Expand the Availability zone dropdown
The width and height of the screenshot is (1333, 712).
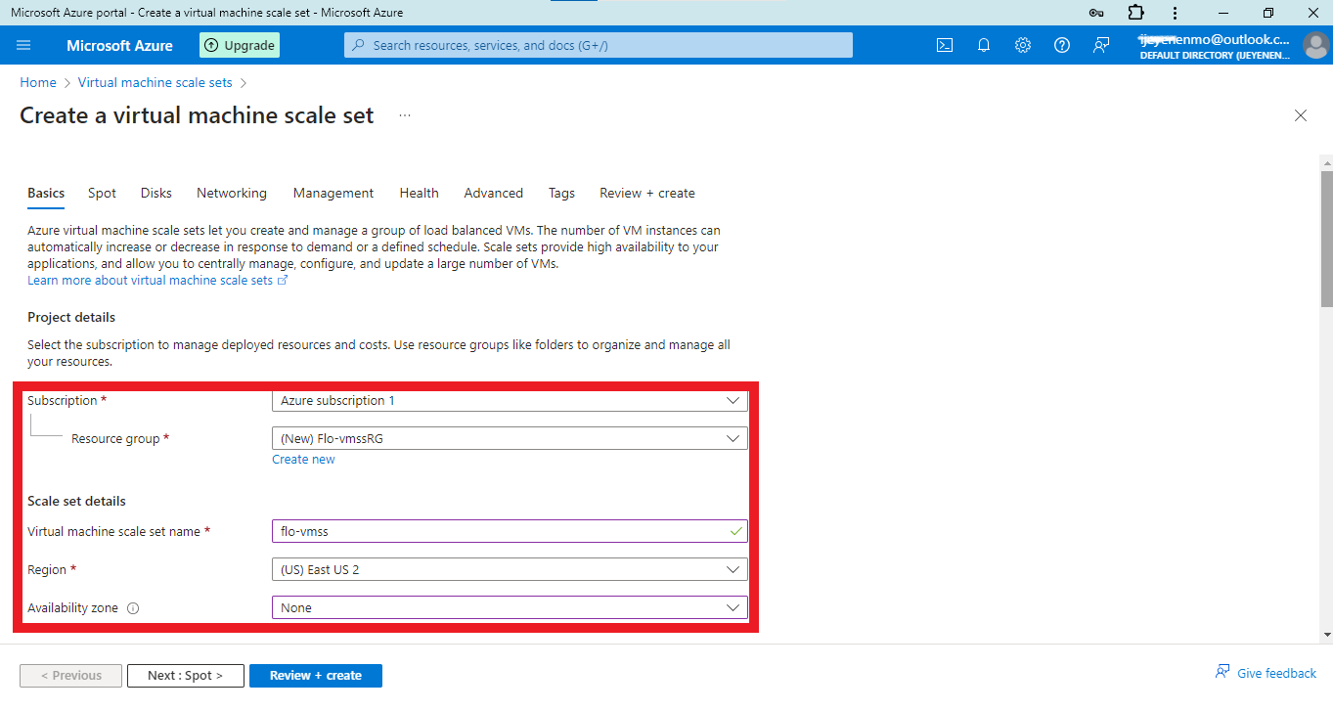[x=510, y=607]
